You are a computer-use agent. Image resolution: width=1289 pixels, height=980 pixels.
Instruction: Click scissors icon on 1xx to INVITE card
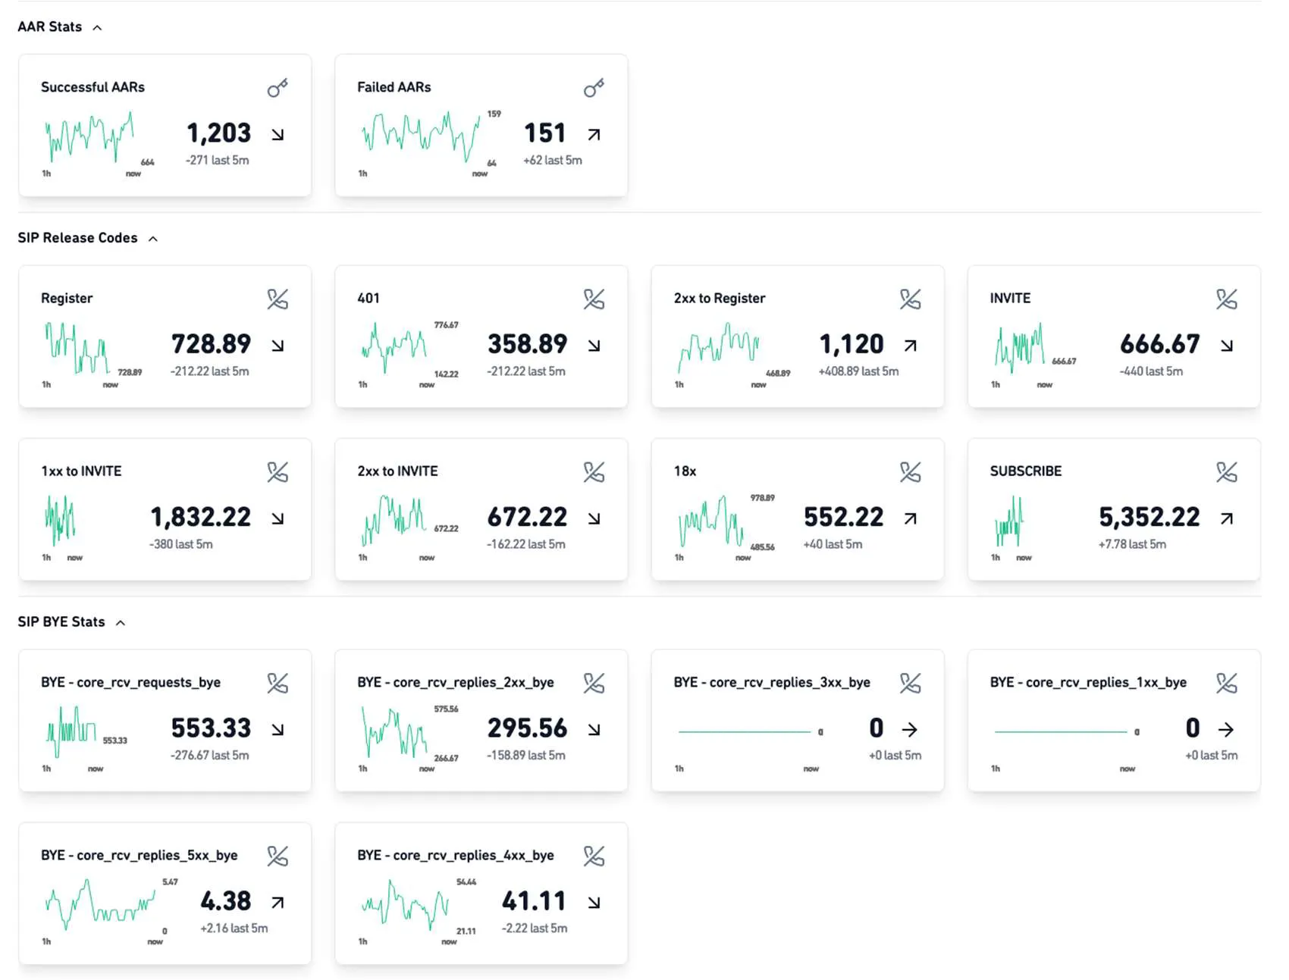point(278,471)
